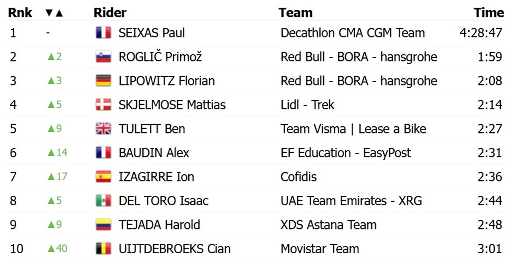
Task: Open rider SEIXAS Paul's profile
Action: (152, 33)
